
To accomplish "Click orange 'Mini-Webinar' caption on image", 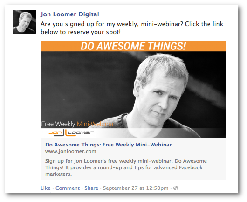I will tap(96, 124).
